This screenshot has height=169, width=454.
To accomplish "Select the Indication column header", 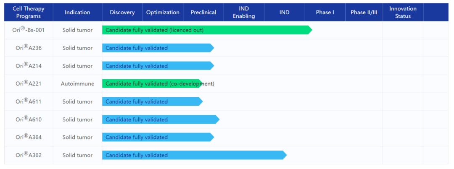I will (x=77, y=12).
